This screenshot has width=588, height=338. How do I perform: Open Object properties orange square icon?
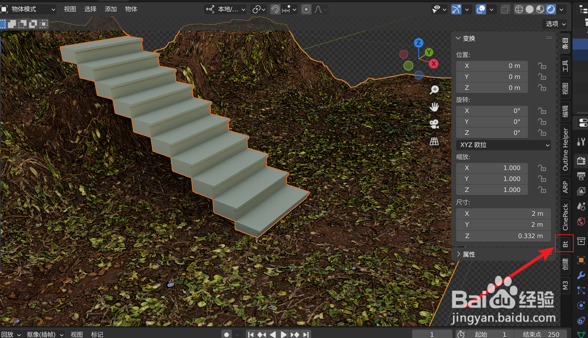click(581, 260)
